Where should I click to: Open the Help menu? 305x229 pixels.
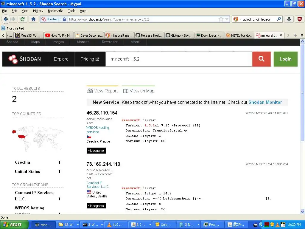click(83, 11)
